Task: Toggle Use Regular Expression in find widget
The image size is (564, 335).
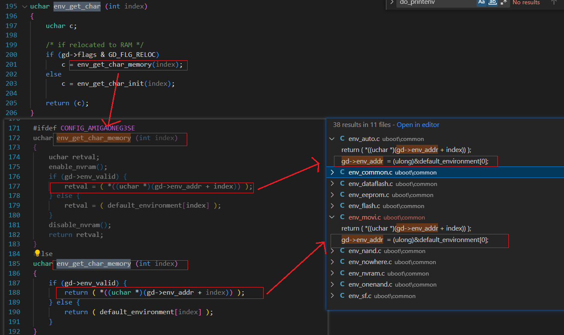Action: click(x=503, y=2)
